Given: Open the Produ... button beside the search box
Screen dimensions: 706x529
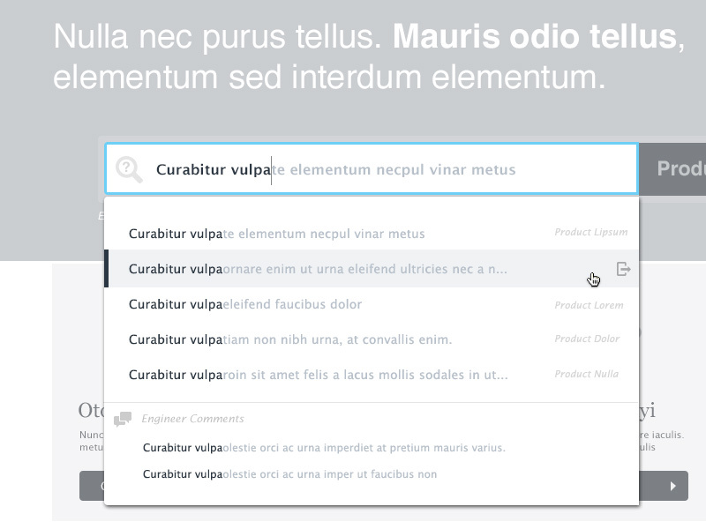Looking at the screenshot, I should [x=674, y=168].
